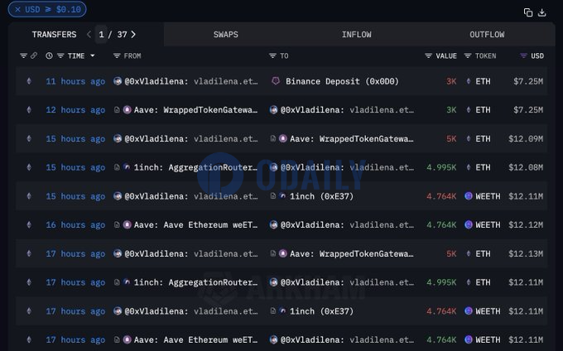Filter by the TO column
The image size is (563, 351).
point(272,55)
